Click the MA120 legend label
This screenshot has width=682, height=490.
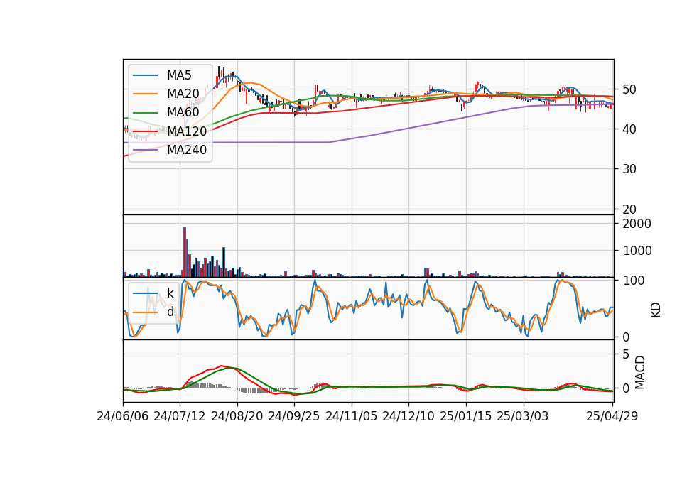click(187, 131)
